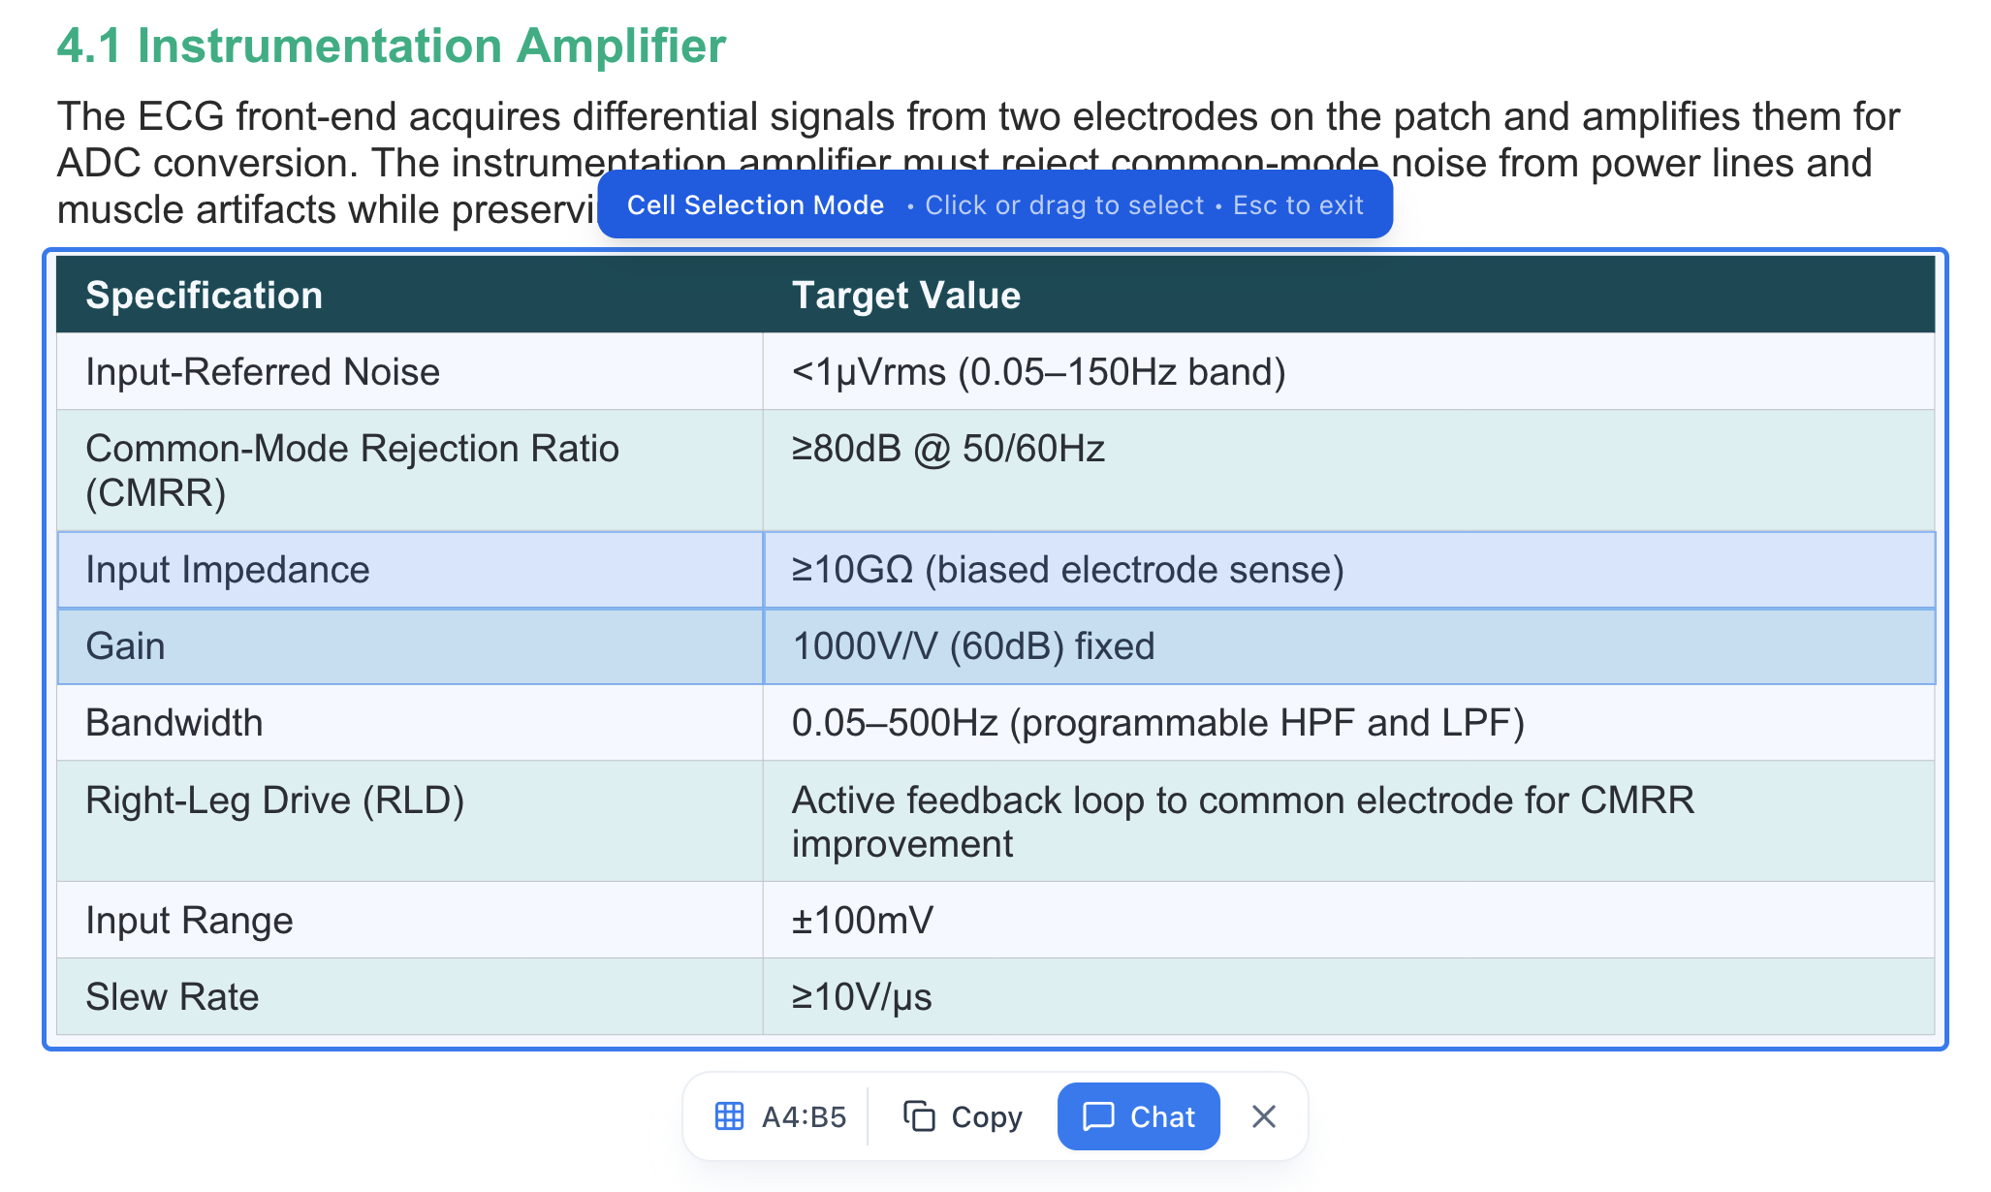Select the Gain specification cell
This screenshot has width=1991, height=1192.
(291, 645)
